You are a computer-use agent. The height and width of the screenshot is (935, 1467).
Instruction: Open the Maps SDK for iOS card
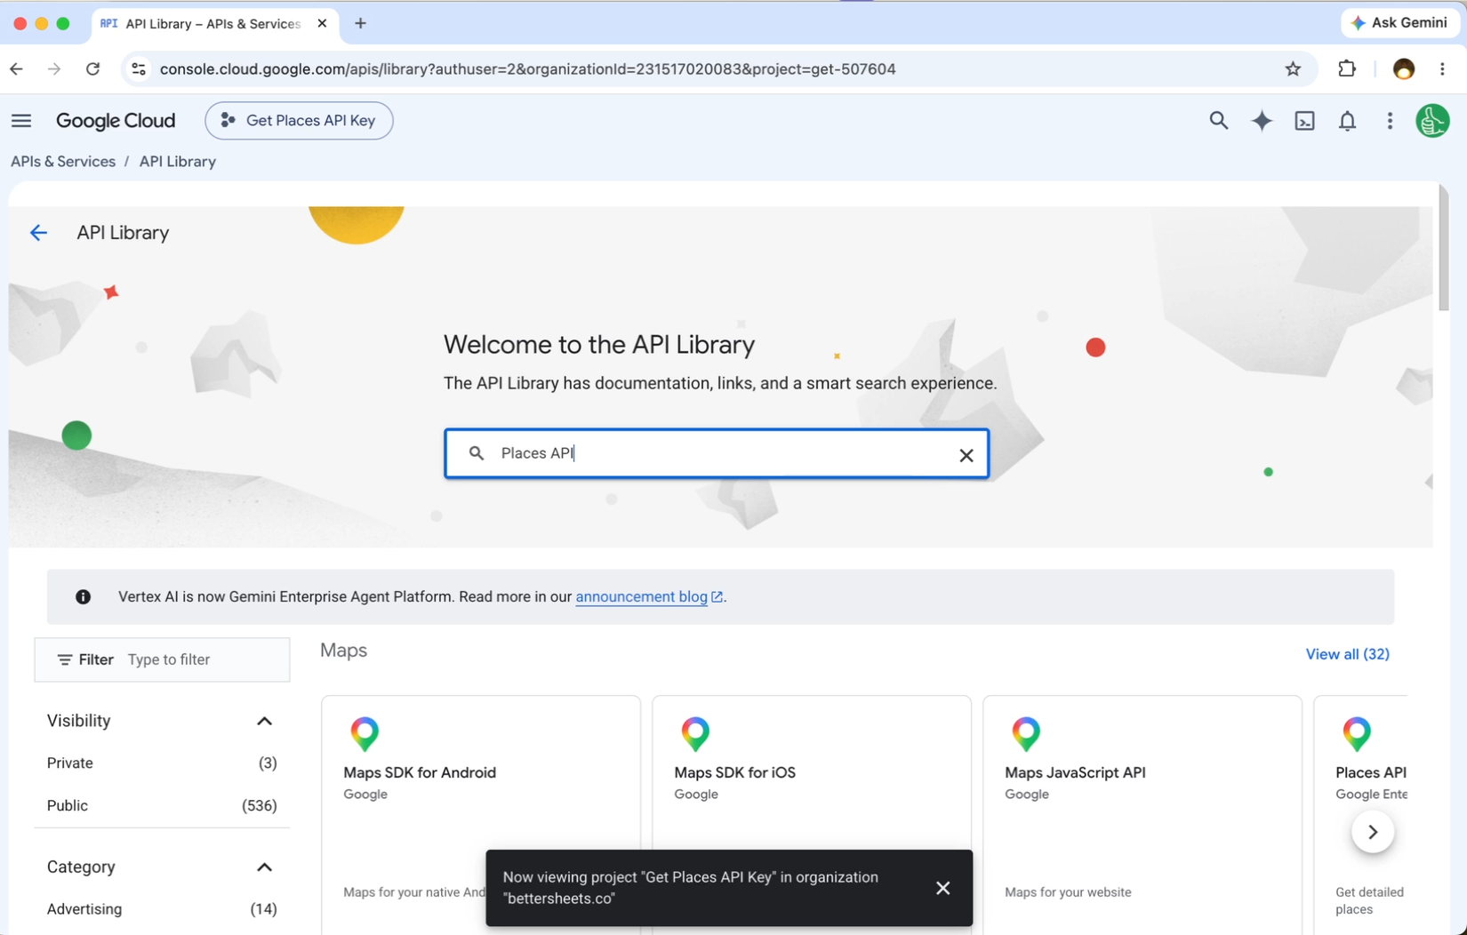coord(812,814)
